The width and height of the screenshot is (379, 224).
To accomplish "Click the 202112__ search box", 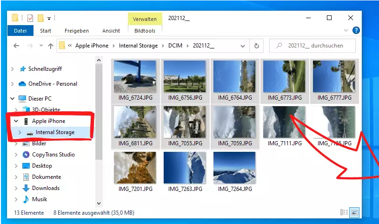I will pos(315,46).
